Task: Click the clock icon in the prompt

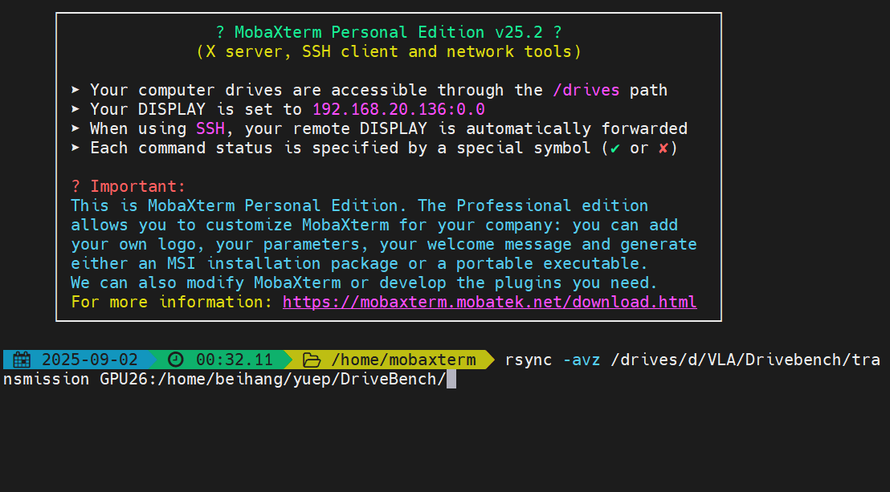Action: click(x=175, y=360)
